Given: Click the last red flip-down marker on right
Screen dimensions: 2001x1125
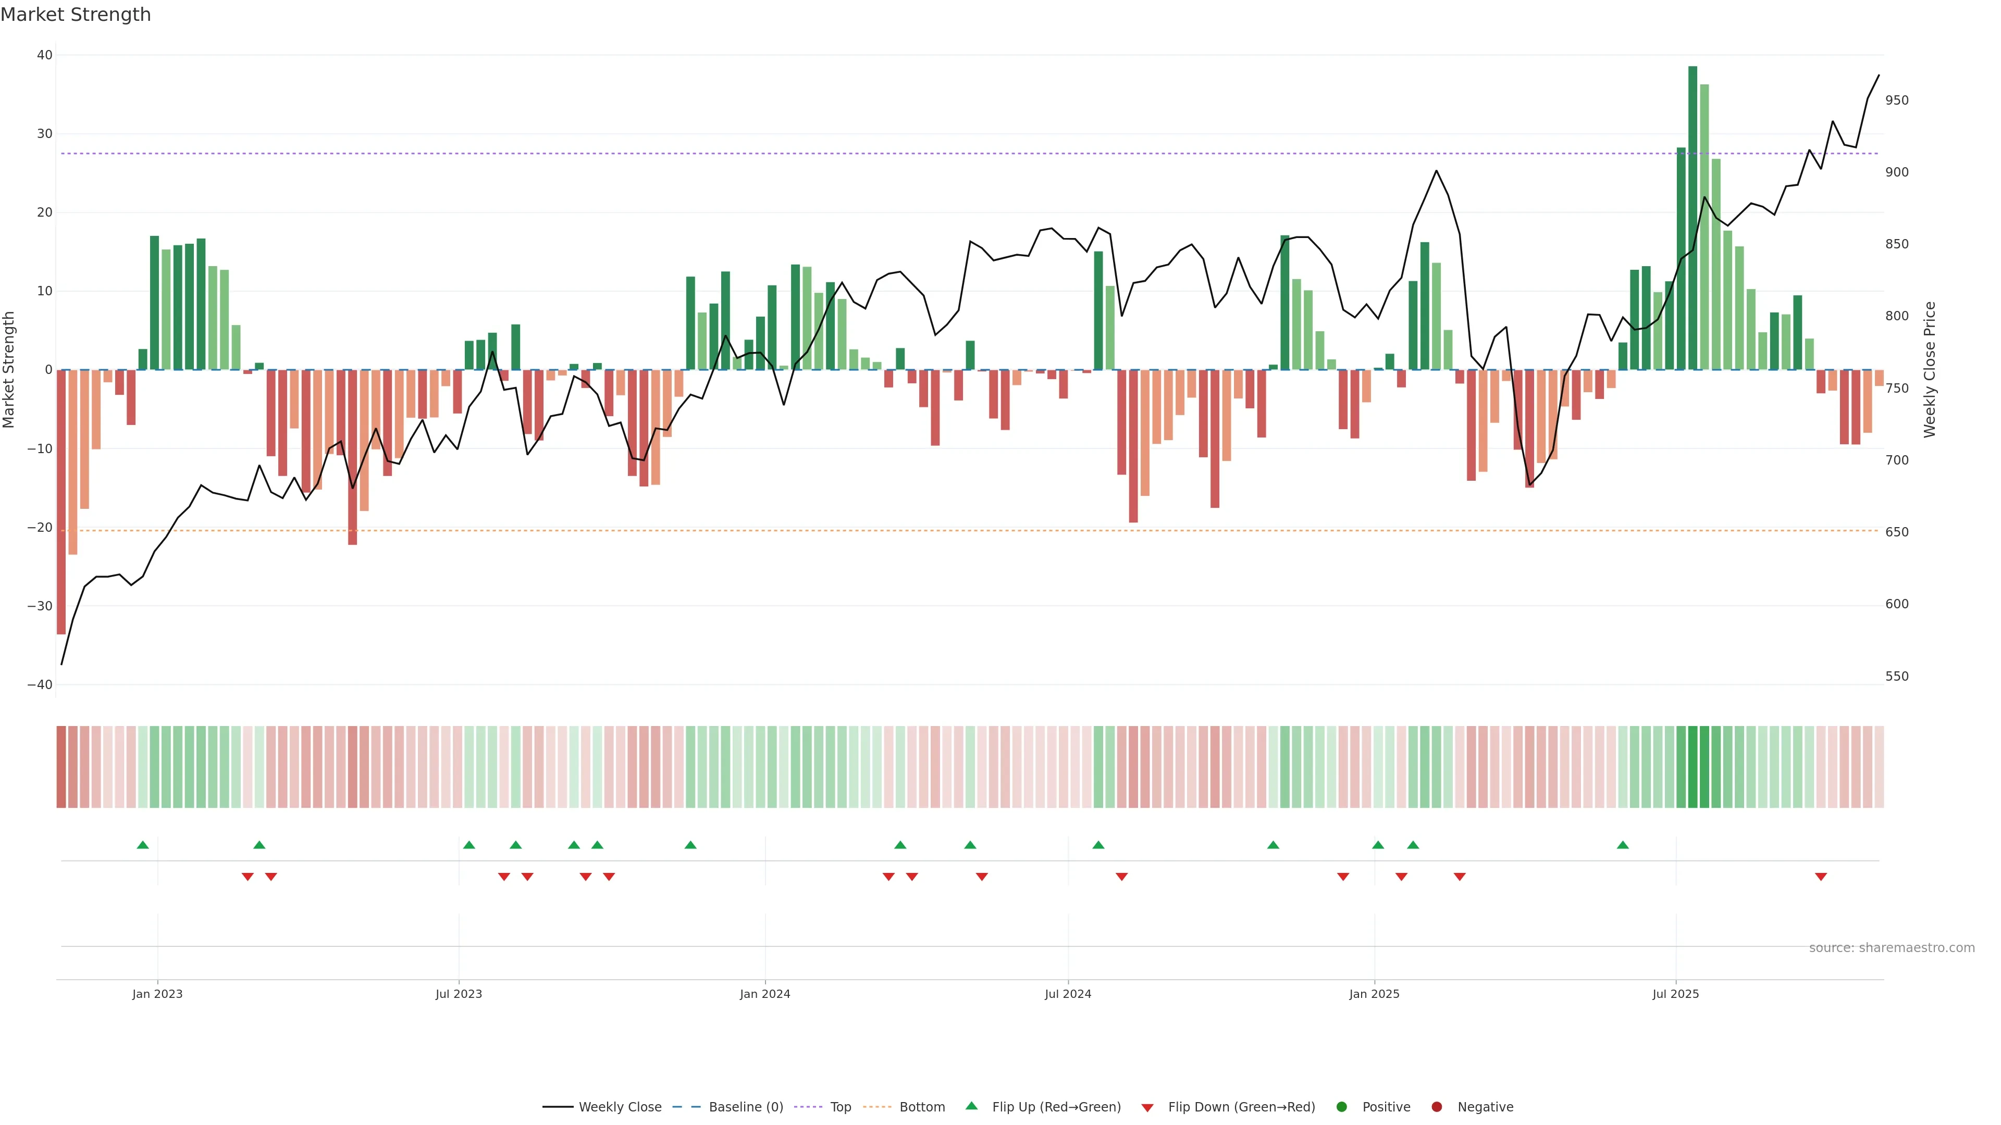Looking at the screenshot, I should 1821,877.
